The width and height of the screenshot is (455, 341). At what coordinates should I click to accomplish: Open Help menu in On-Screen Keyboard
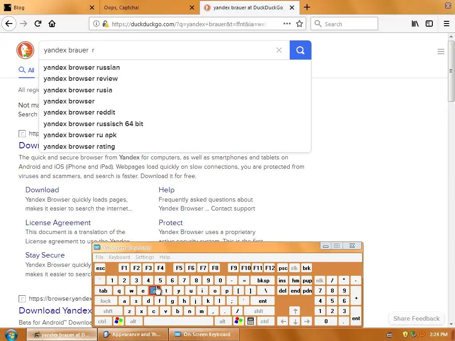click(x=164, y=257)
